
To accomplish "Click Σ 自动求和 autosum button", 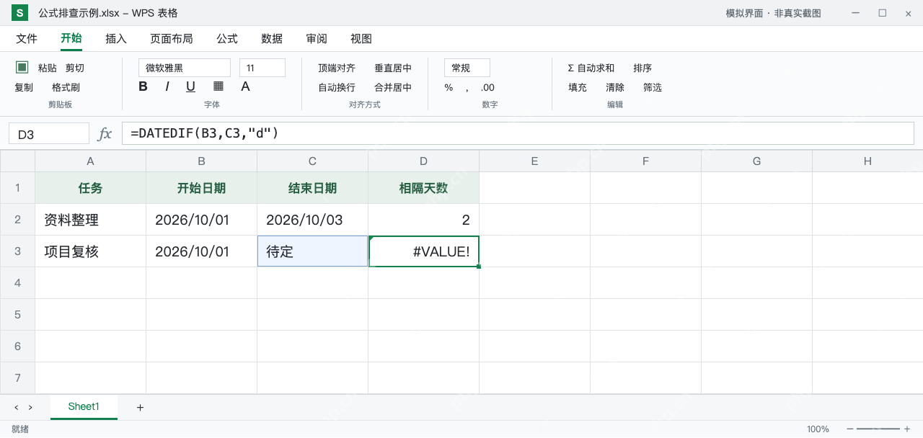I will click(x=591, y=68).
